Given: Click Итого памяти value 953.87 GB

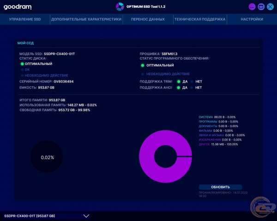Looking at the screenshot, I should (57, 100).
